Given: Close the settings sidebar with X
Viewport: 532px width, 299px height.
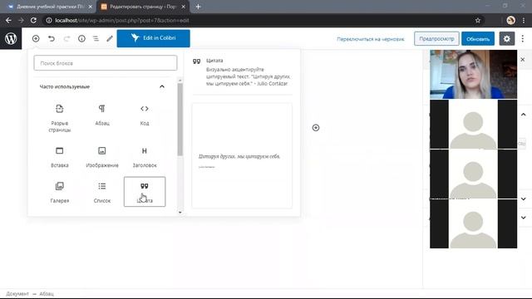Looking at the screenshot, I should [x=523, y=59].
